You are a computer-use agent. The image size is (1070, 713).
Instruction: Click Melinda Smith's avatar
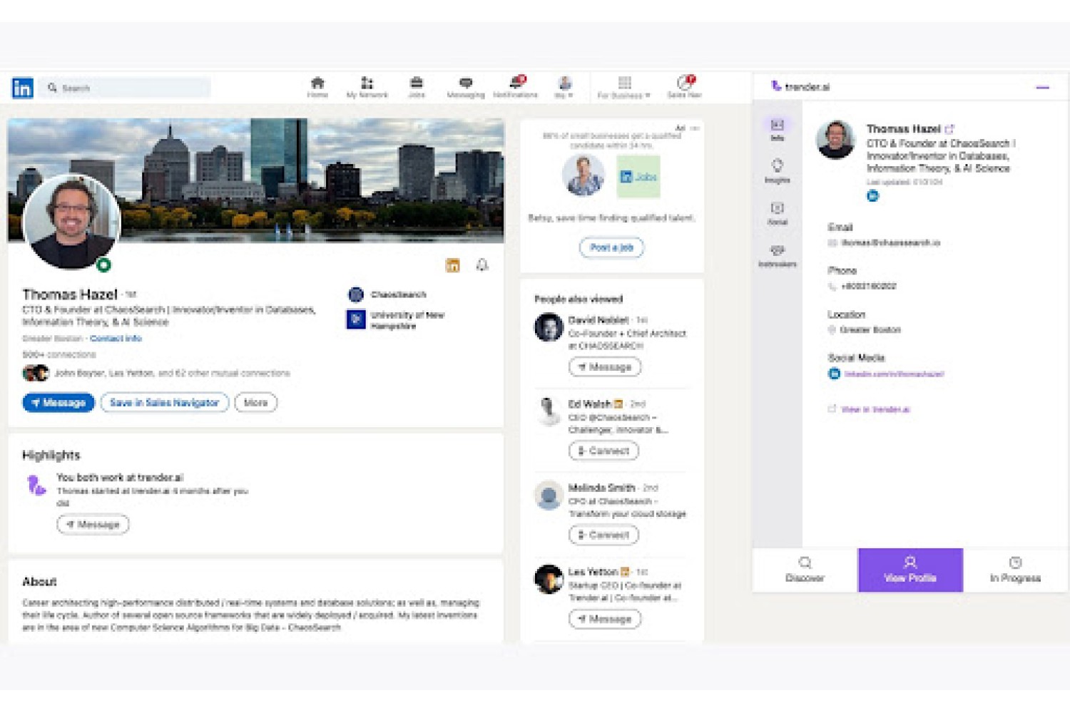point(549,496)
